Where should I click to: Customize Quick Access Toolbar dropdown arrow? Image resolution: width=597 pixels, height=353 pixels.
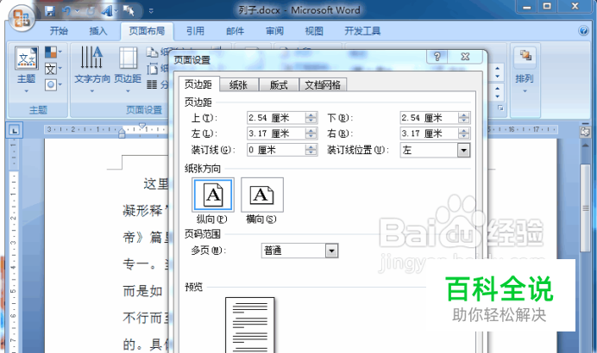point(151,11)
